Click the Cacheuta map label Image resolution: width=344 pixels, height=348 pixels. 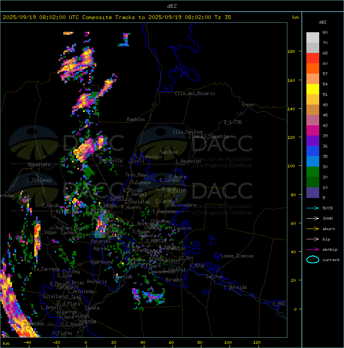(71, 233)
